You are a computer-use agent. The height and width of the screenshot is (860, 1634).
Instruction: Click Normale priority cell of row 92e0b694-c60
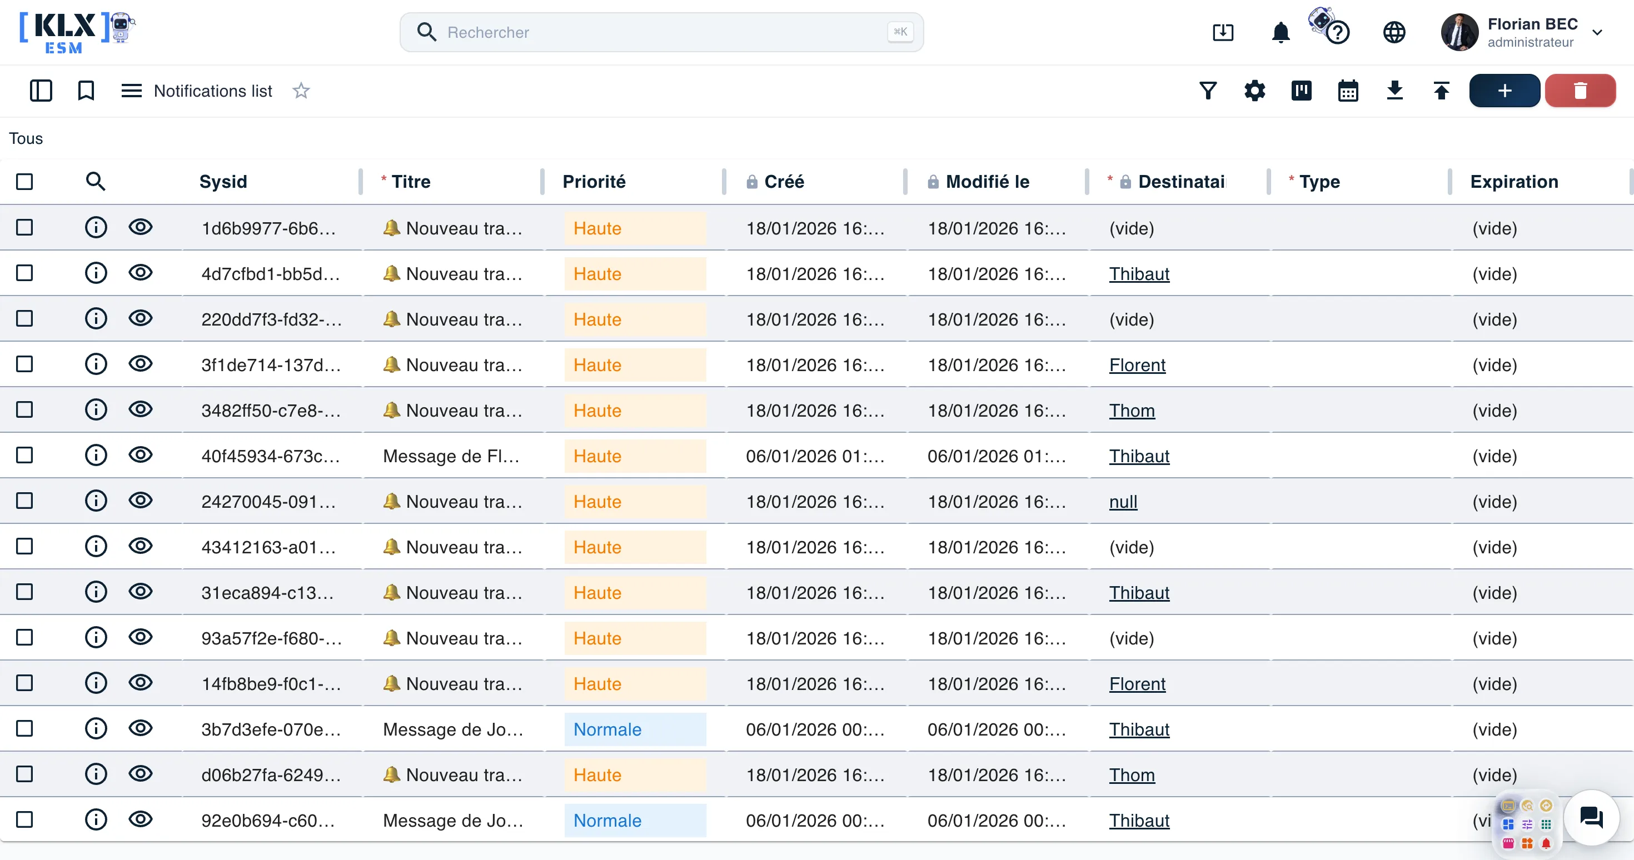click(x=635, y=820)
